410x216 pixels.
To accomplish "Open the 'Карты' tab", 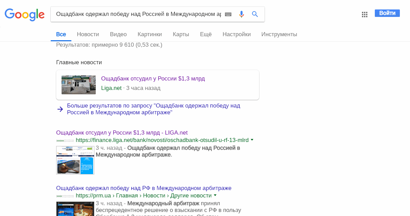I will click(181, 34).
